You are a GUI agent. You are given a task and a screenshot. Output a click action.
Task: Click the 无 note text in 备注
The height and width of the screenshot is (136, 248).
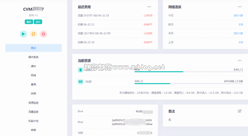point(169,120)
